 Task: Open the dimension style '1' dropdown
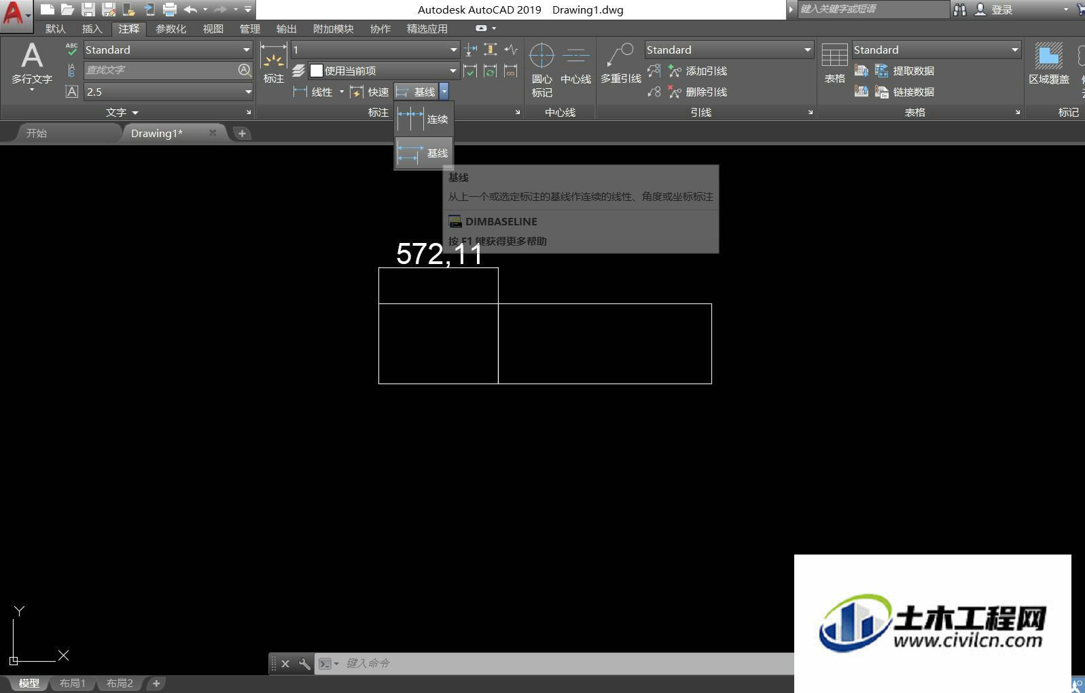click(454, 50)
